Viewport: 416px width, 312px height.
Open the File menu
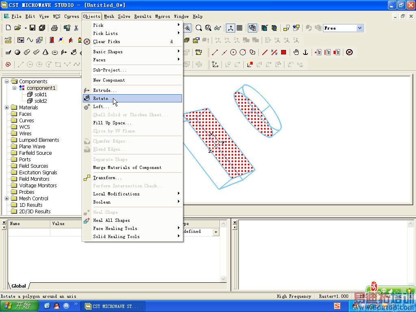pyautogui.click(x=16, y=16)
